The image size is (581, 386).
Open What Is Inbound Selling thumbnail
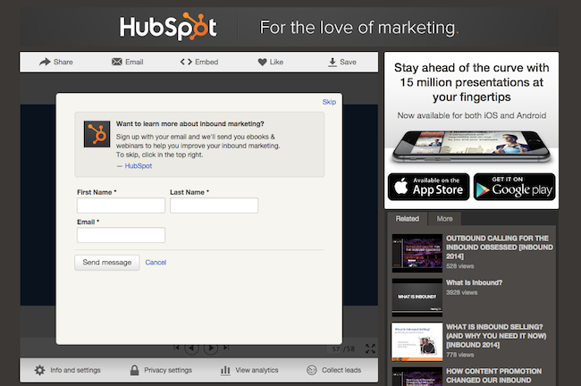tap(417, 341)
